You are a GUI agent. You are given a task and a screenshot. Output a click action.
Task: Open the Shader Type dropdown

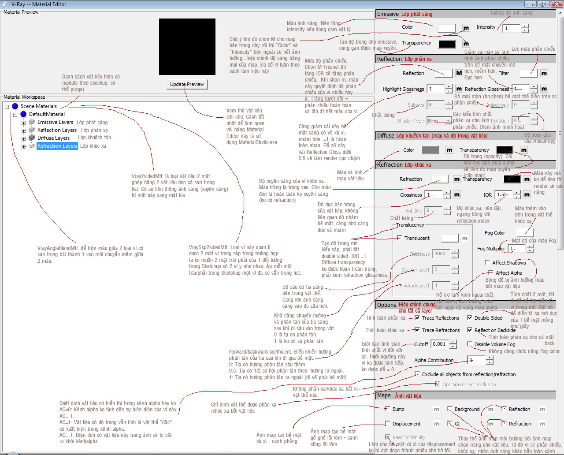pos(448,121)
